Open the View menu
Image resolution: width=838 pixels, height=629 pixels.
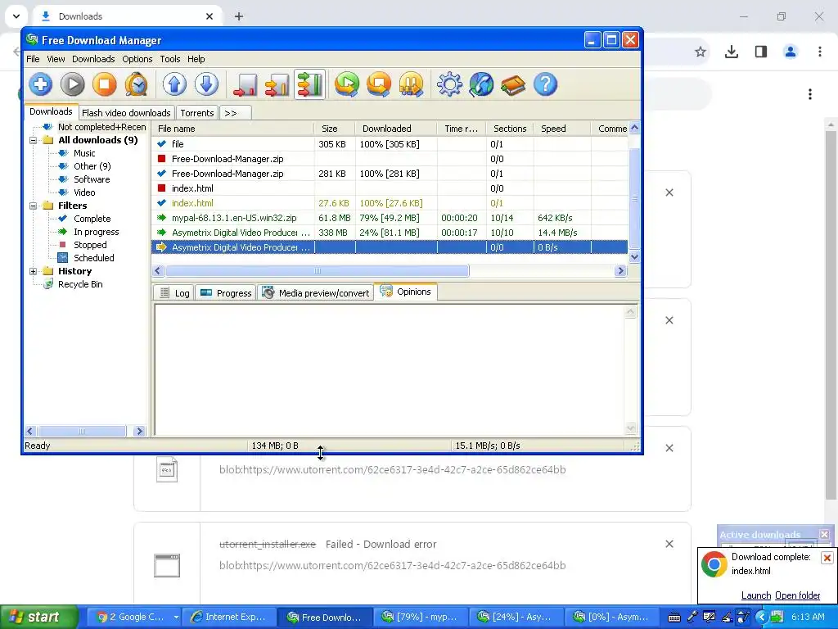[56, 59]
